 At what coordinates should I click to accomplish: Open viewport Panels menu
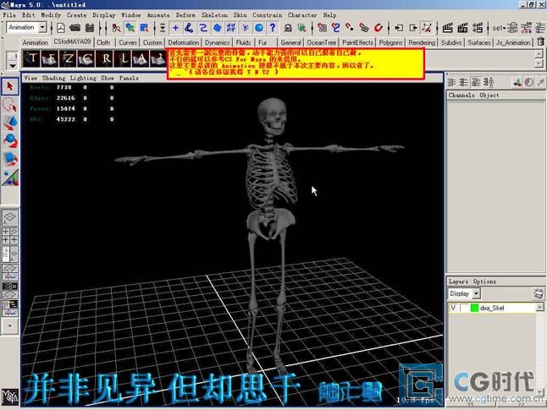click(x=129, y=78)
